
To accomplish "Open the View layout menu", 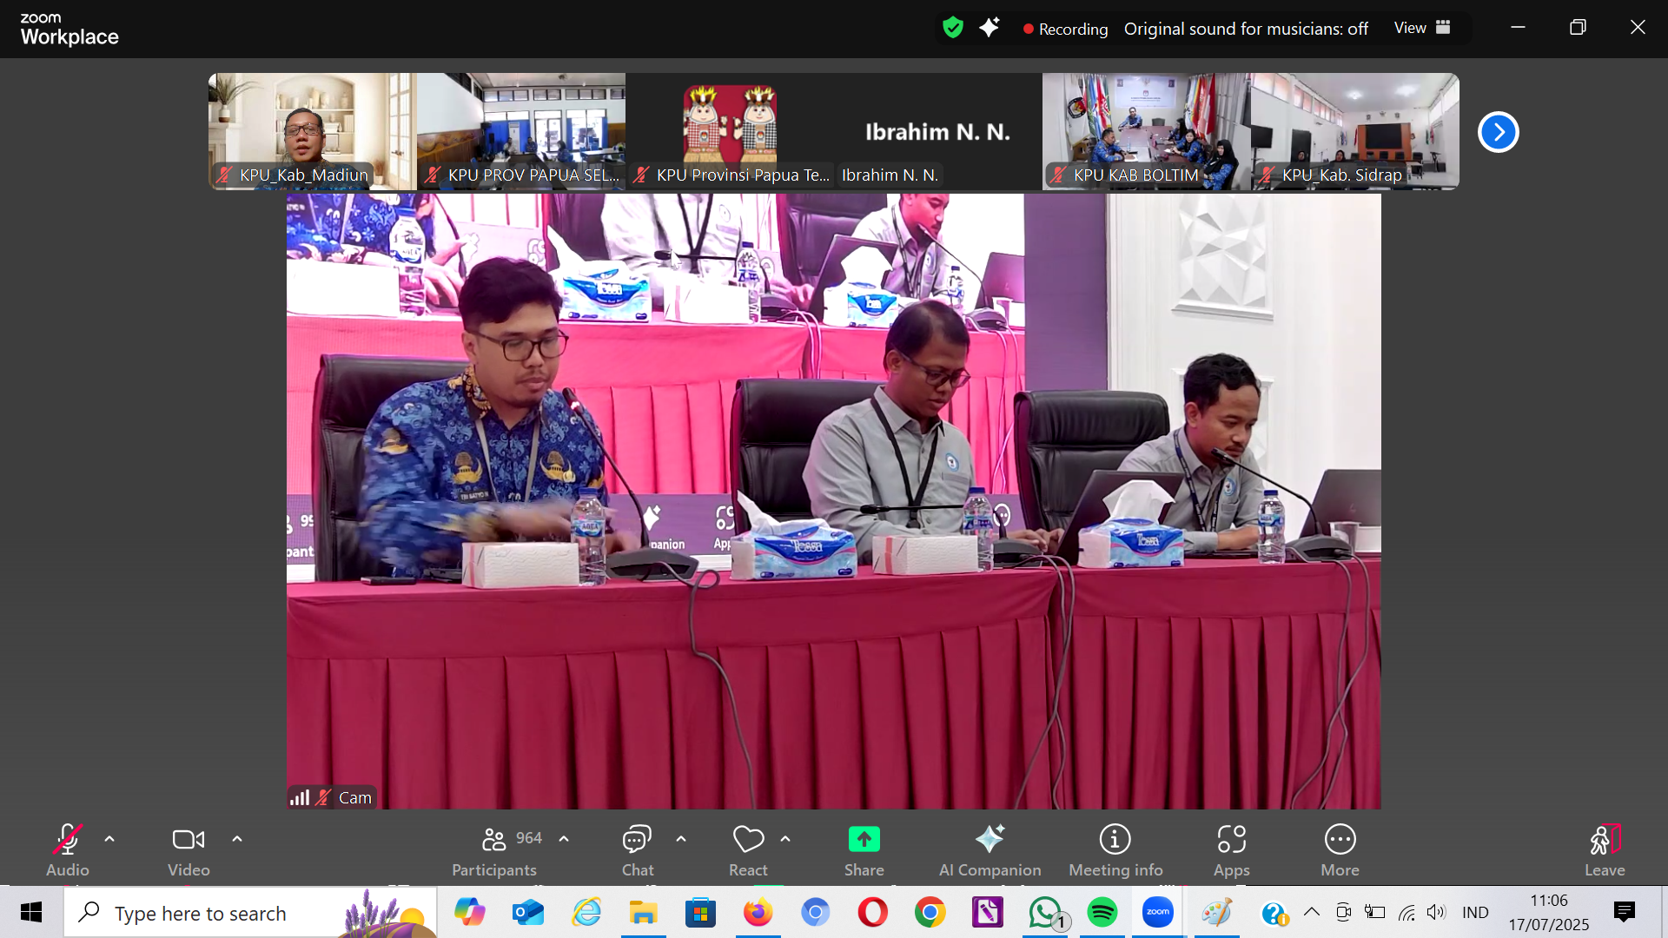I will coord(1422,28).
